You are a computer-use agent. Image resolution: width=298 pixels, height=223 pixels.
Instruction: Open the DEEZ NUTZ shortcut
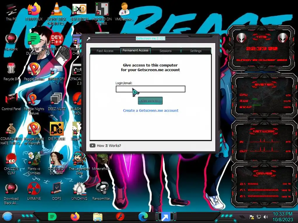coord(57,102)
